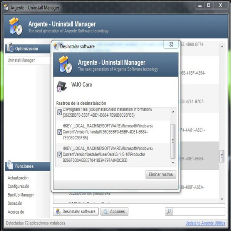Click the Desinstalar software button at bottom
The height and width of the screenshot is (231, 231).
point(76,211)
